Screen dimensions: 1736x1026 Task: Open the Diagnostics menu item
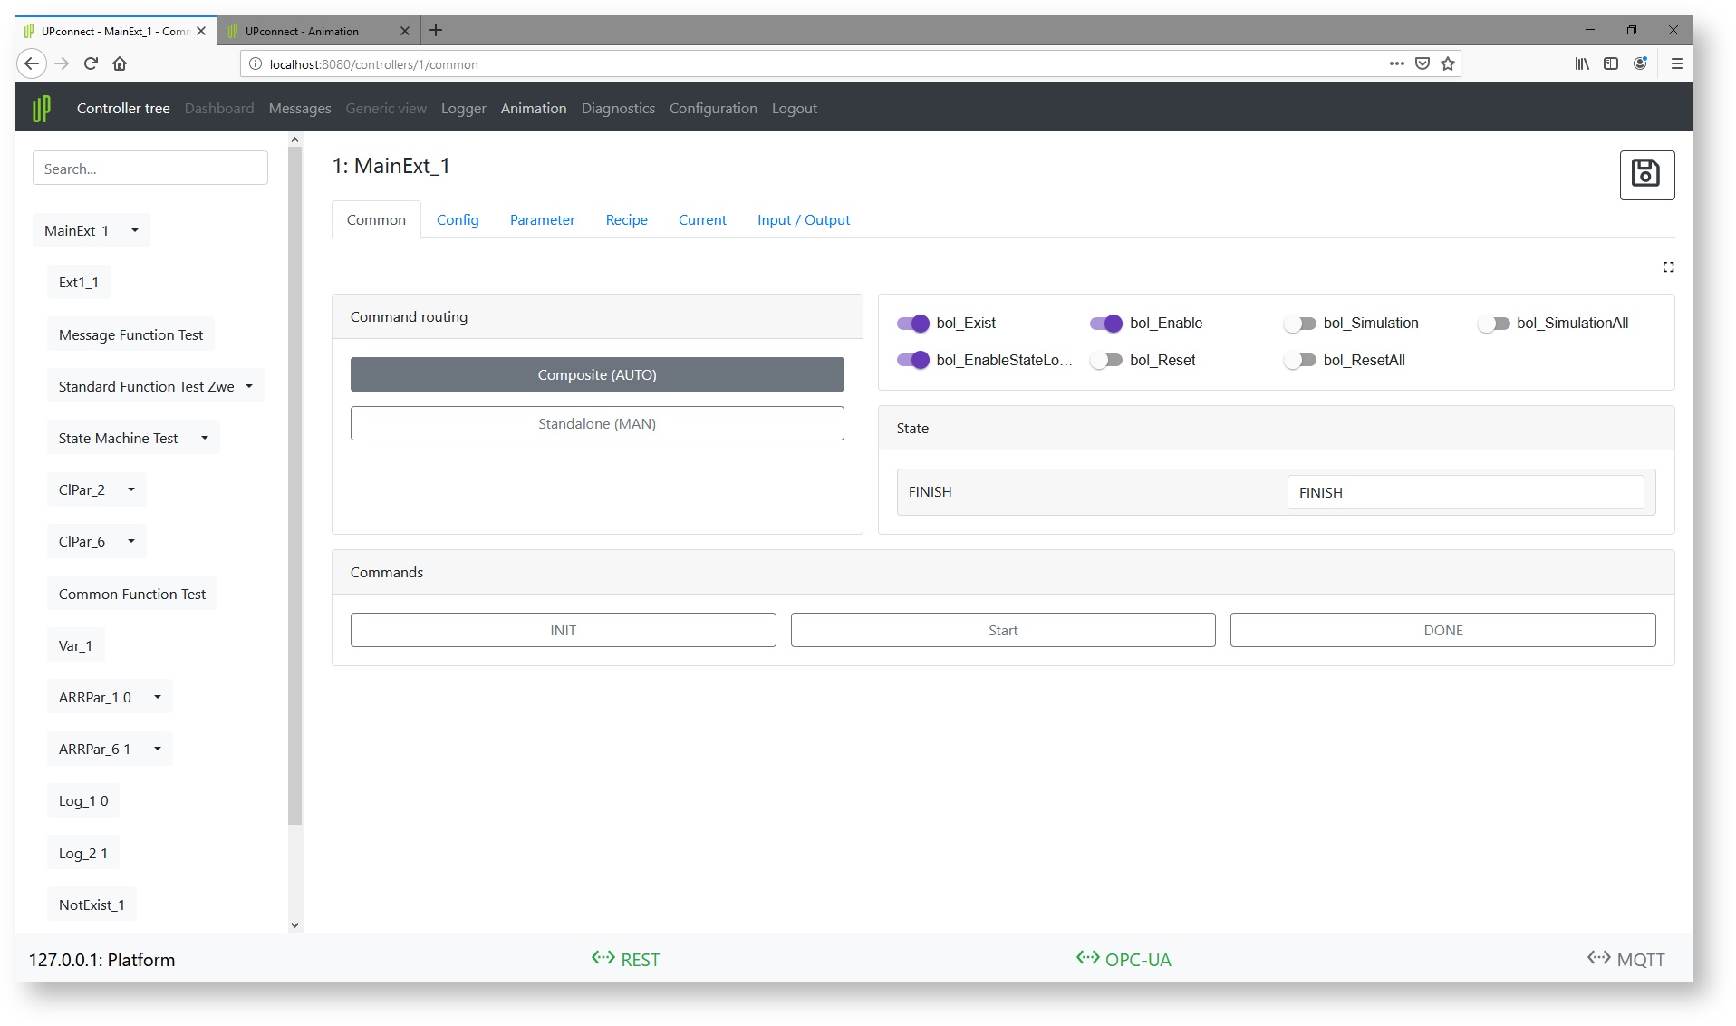tap(618, 109)
